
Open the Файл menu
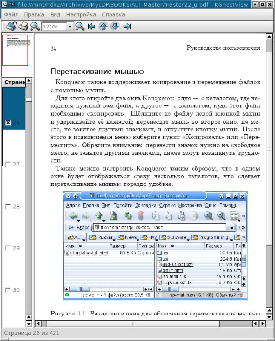click(x=11, y=15)
